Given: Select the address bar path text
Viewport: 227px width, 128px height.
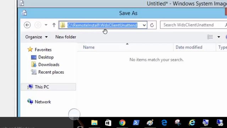Looking at the screenshot, I should point(103,25).
